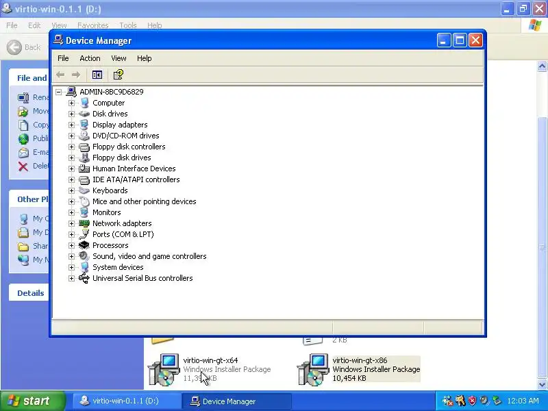Click the Sound, video and game controllers icon
This screenshot has width=548, height=411.
point(84,256)
